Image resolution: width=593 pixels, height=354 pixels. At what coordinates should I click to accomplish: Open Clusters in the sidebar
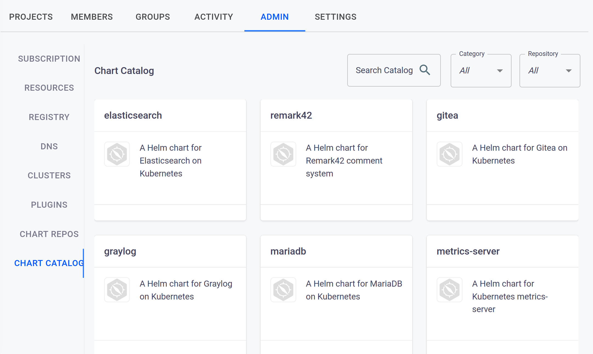(49, 175)
